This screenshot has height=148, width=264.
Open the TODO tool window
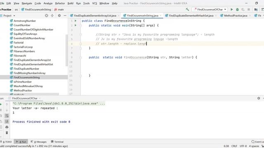[6, 142]
